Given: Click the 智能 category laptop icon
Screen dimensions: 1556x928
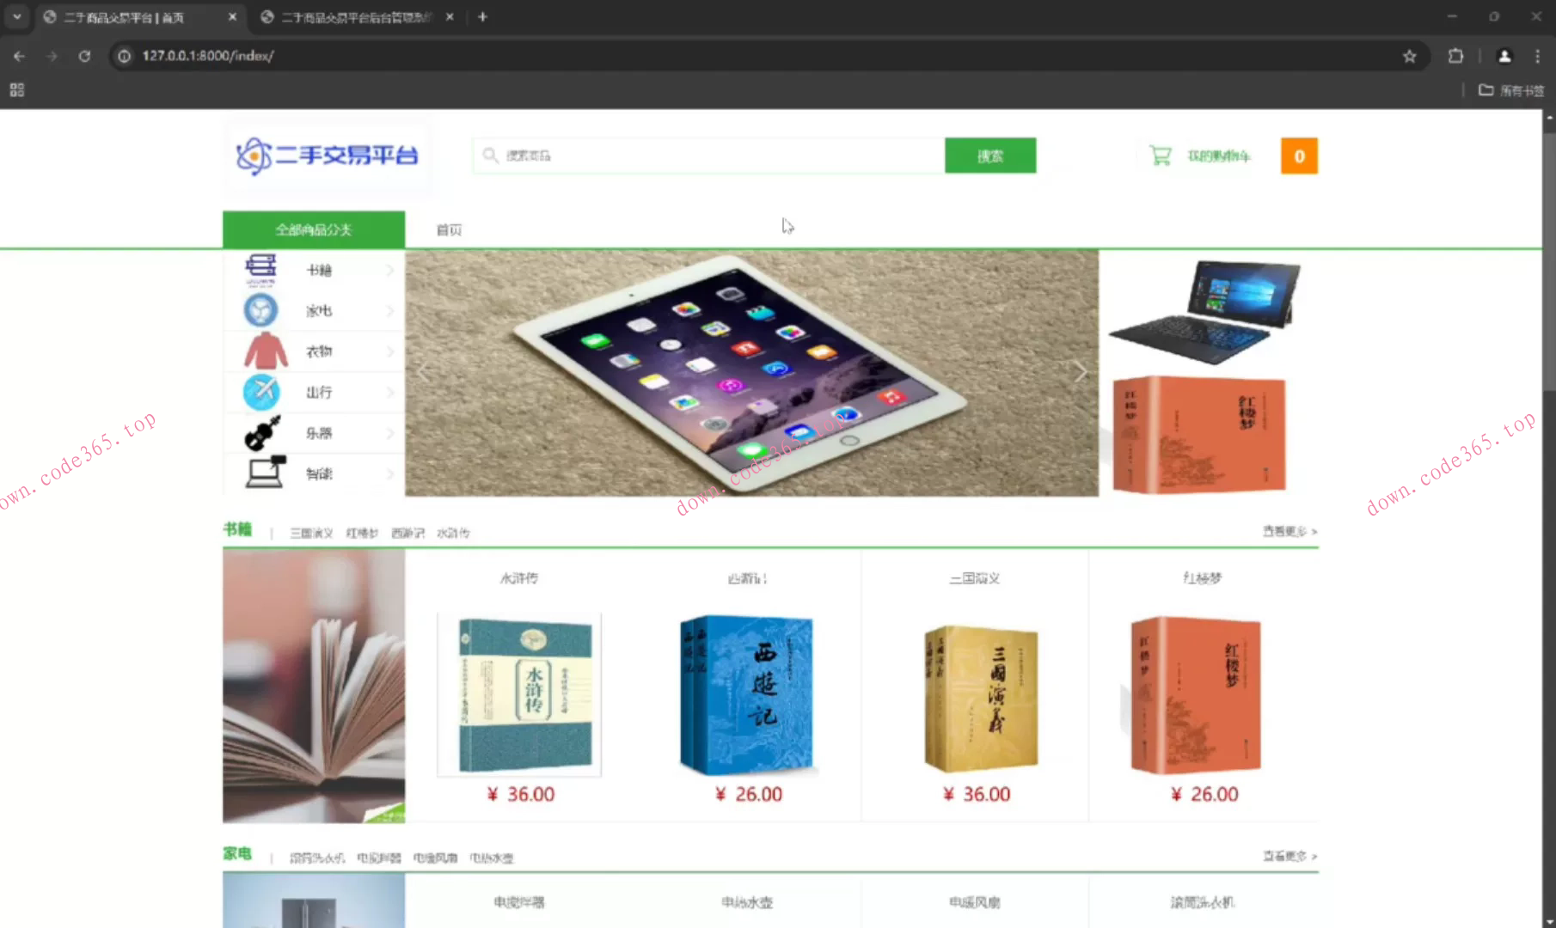Looking at the screenshot, I should 265,473.
